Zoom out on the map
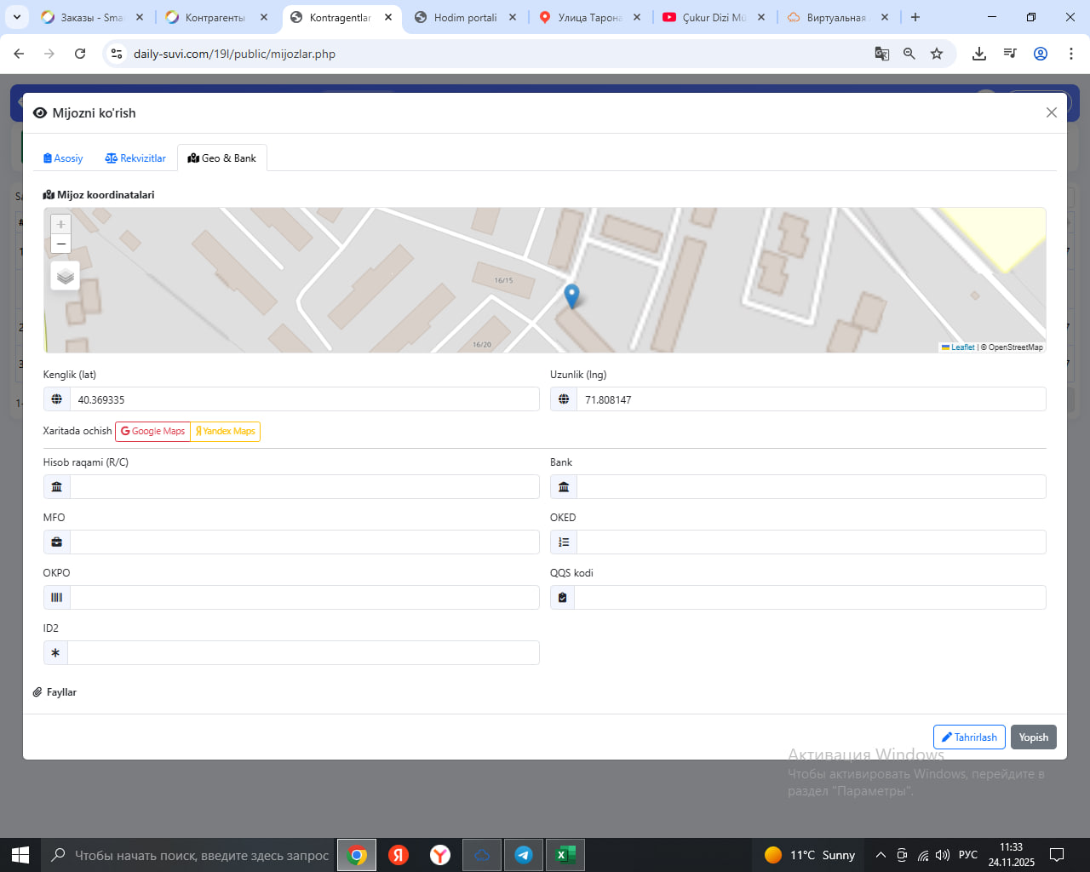Viewport: 1090px width, 872px height. tap(60, 244)
